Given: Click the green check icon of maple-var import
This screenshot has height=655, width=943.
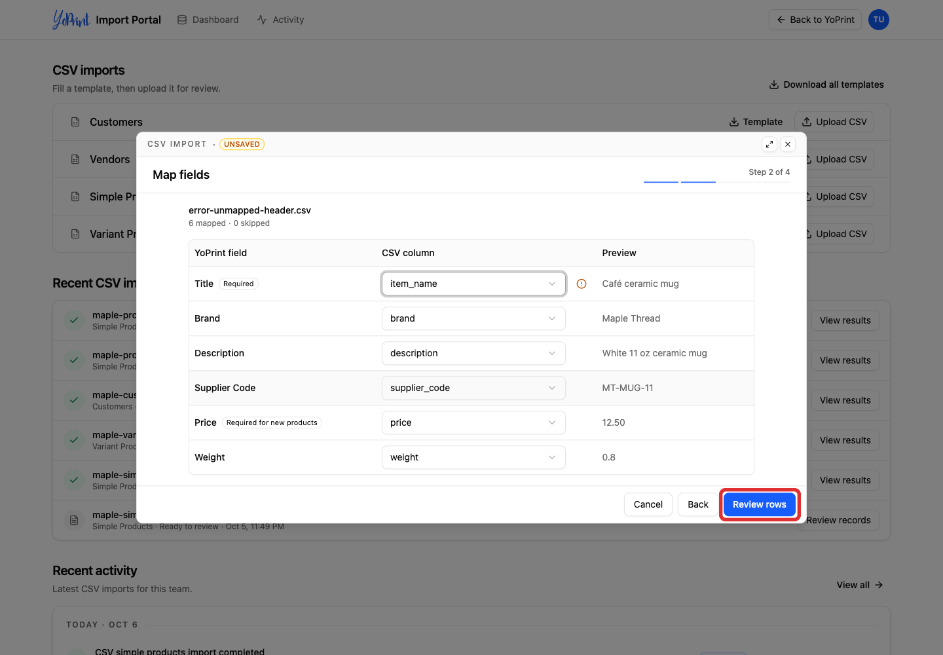Looking at the screenshot, I should 74,440.
